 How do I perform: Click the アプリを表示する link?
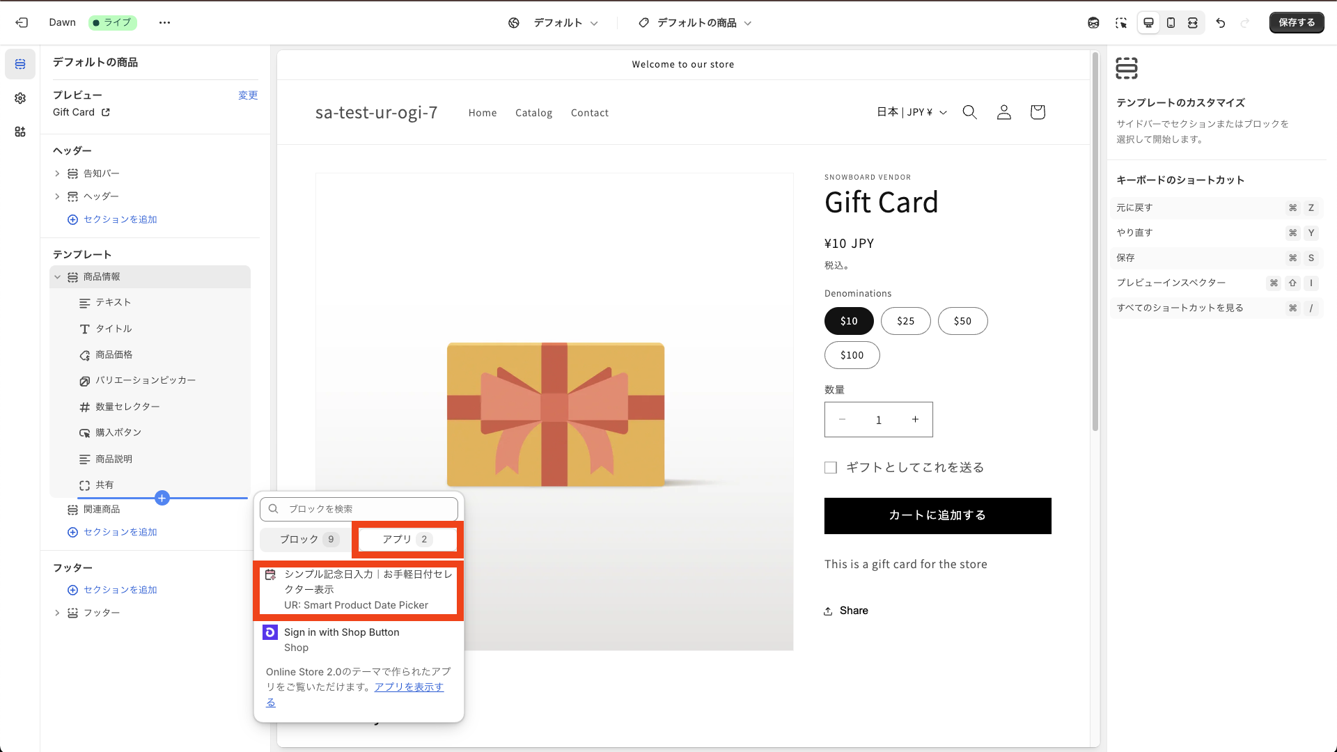pyautogui.click(x=409, y=687)
